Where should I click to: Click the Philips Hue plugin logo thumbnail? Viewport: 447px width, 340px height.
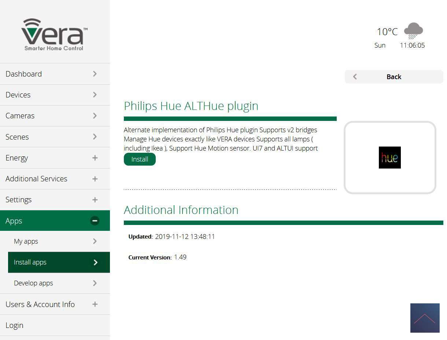pyautogui.click(x=389, y=158)
